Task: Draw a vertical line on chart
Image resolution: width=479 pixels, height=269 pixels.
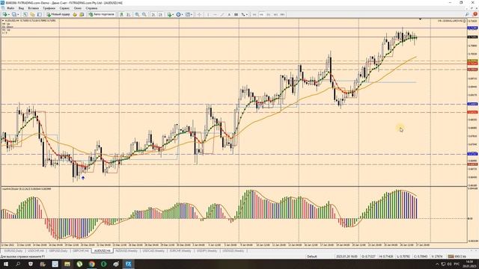Action: pos(208,14)
